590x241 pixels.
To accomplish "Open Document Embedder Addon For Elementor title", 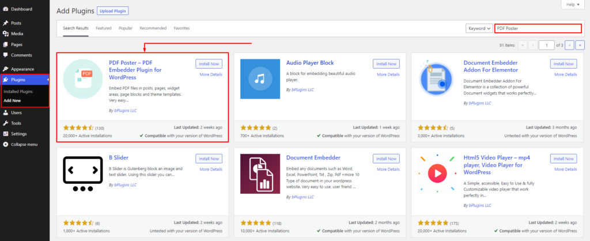I will click(x=491, y=66).
